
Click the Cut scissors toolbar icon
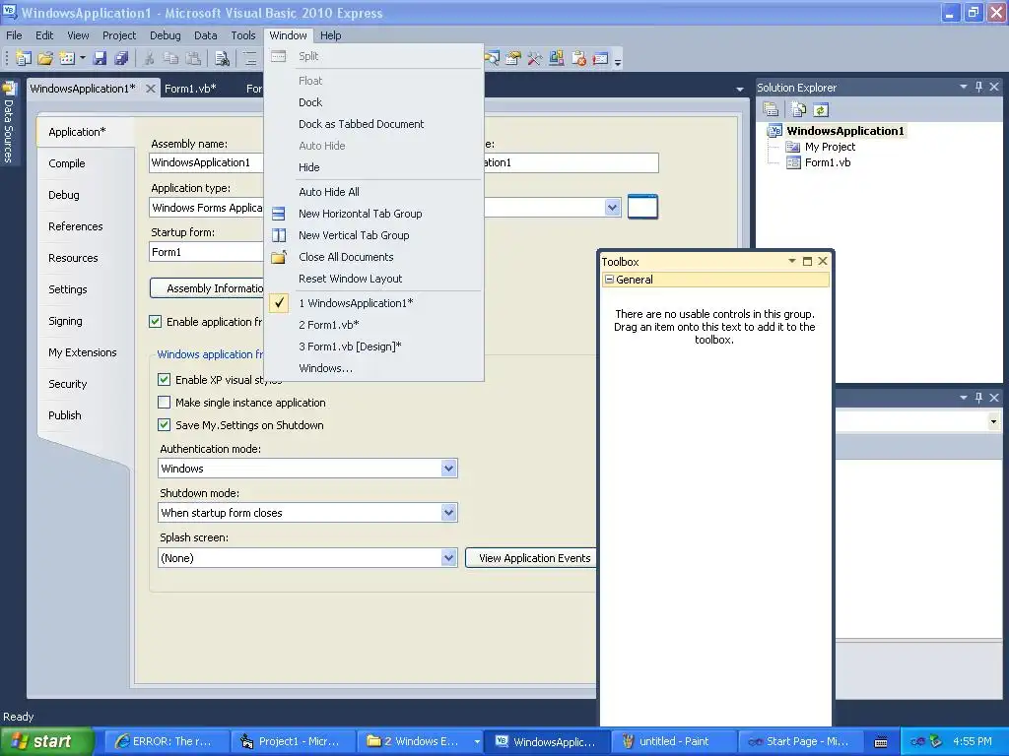[150, 58]
